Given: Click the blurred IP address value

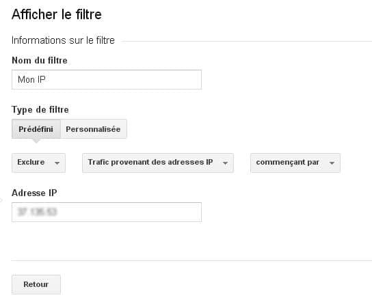Looking at the screenshot, I should pyautogui.click(x=37, y=212).
